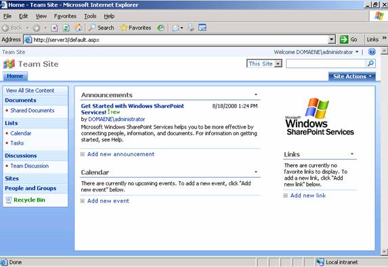388x267 pixels.
Task: Open the Tools menu
Action: pos(90,16)
